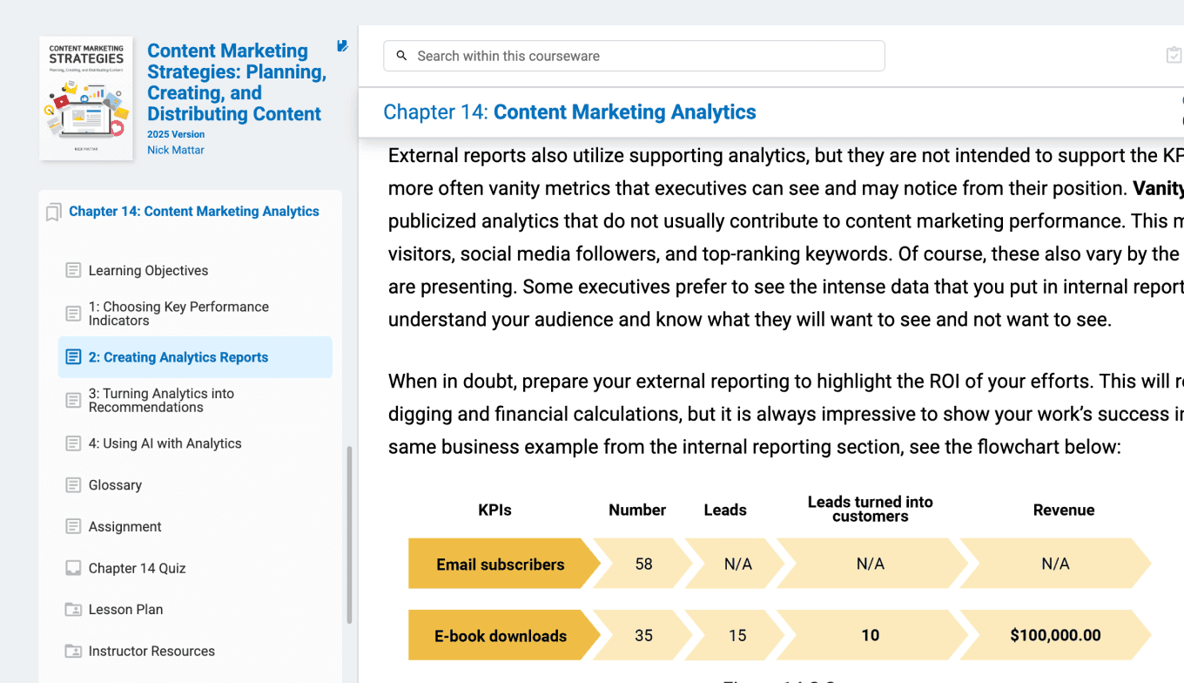This screenshot has width=1184, height=683.
Task: Click the magnifier icon in the search bar
Action: [x=401, y=56]
